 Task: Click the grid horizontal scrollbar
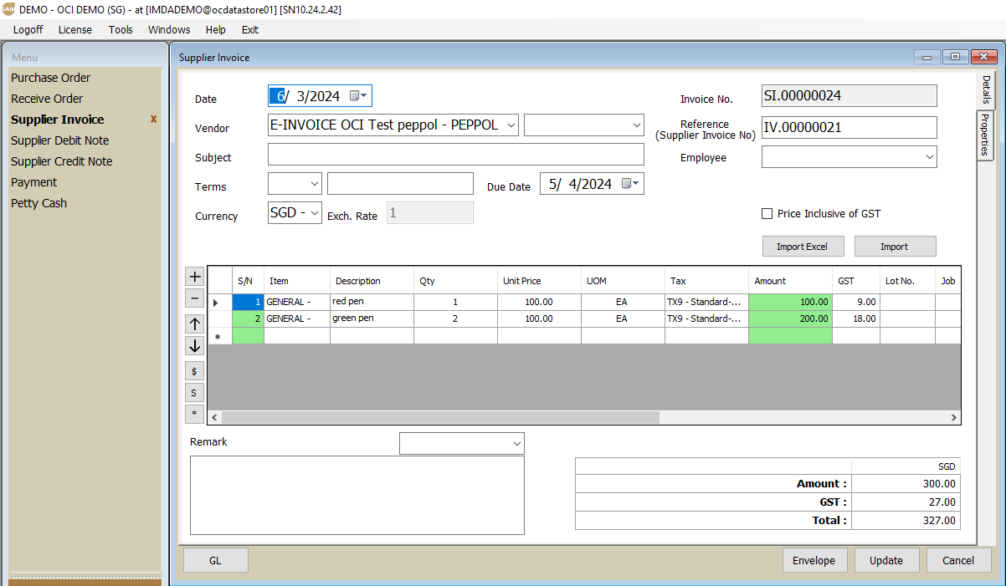[440, 417]
